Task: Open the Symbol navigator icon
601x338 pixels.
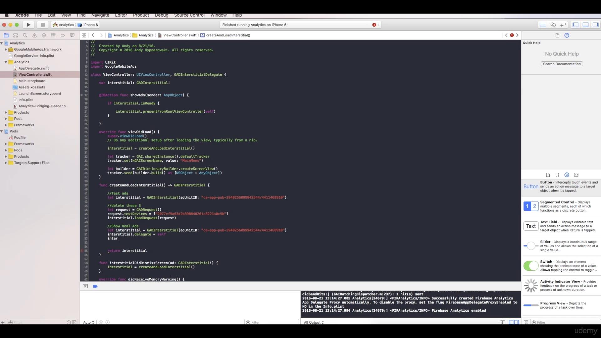Action: [x=16, y=35]
